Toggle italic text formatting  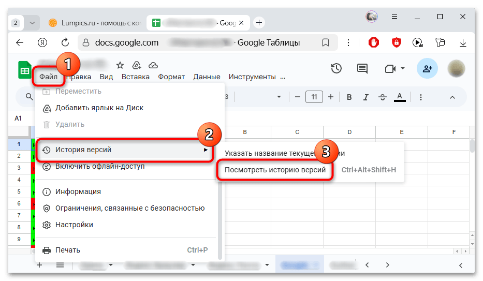[365, 97]
